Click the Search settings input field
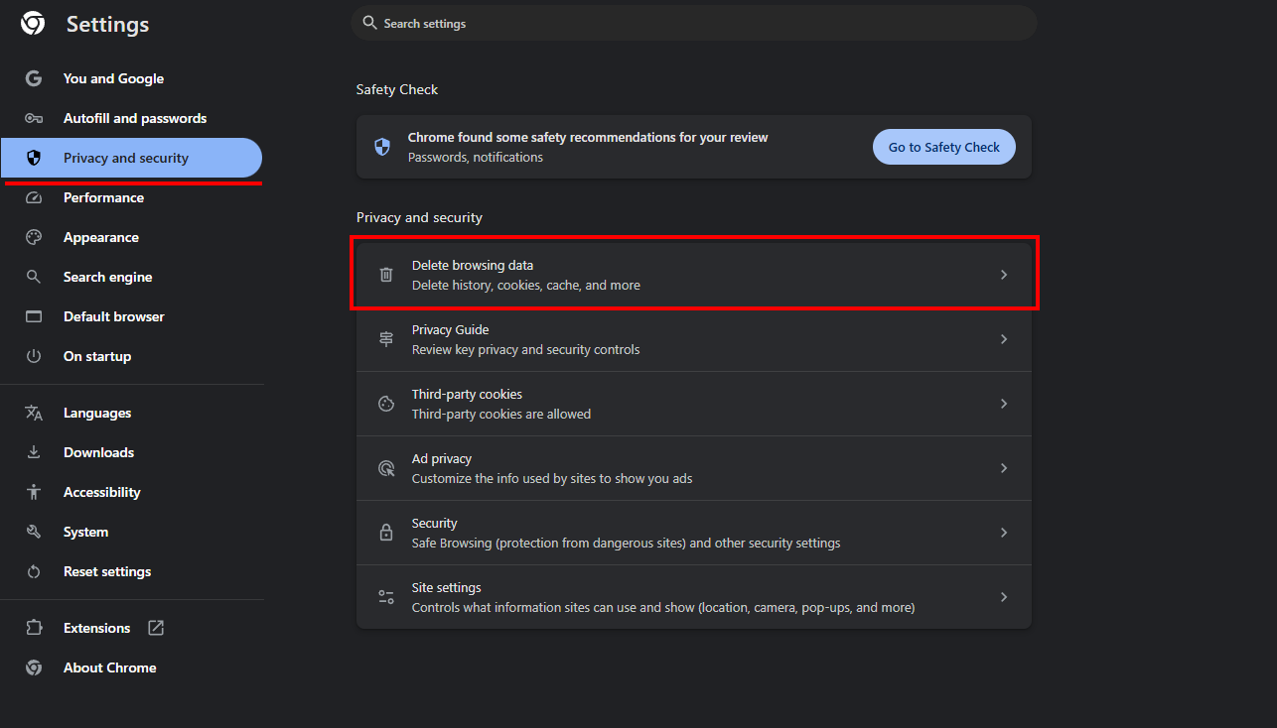 (x=695, y=23)
